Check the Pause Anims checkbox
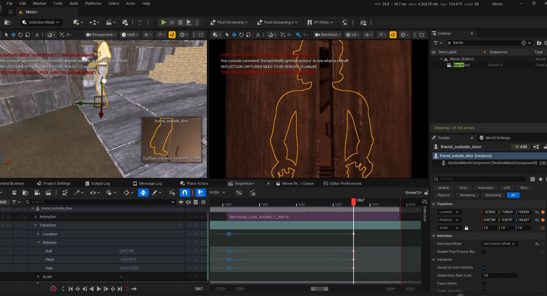547x296 pixels. [484, 283]
